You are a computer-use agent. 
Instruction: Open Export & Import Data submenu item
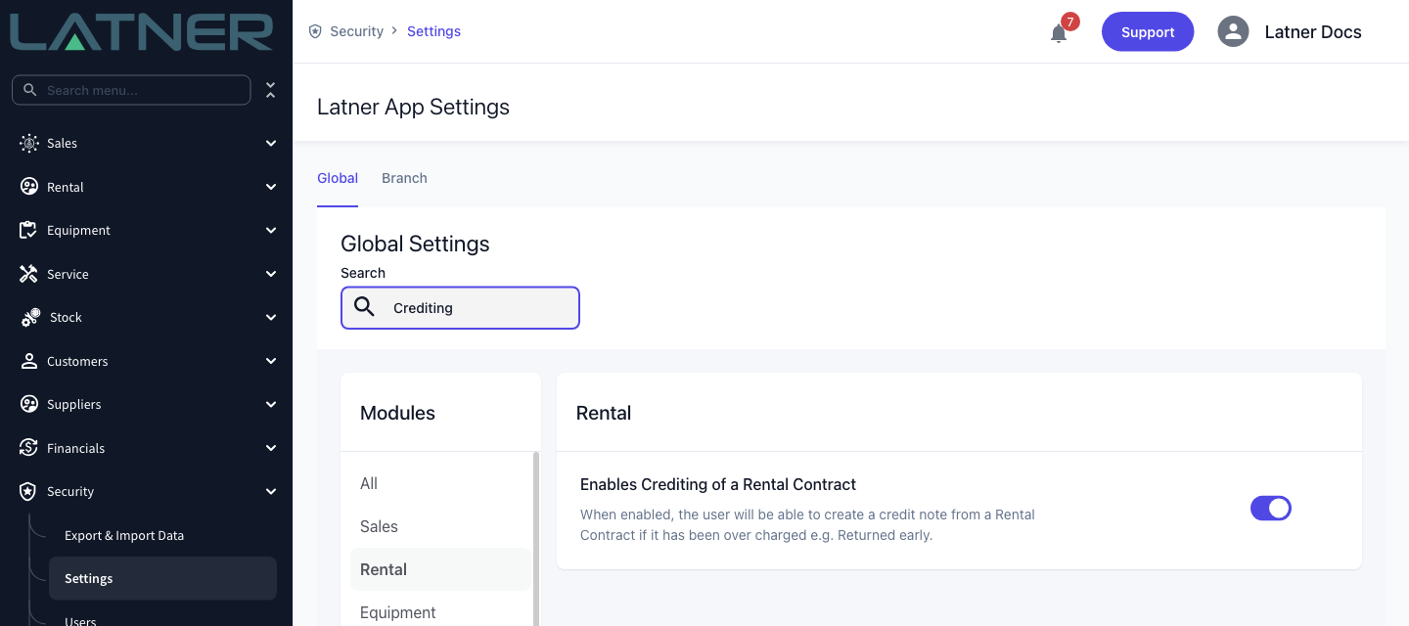(124, 535)
